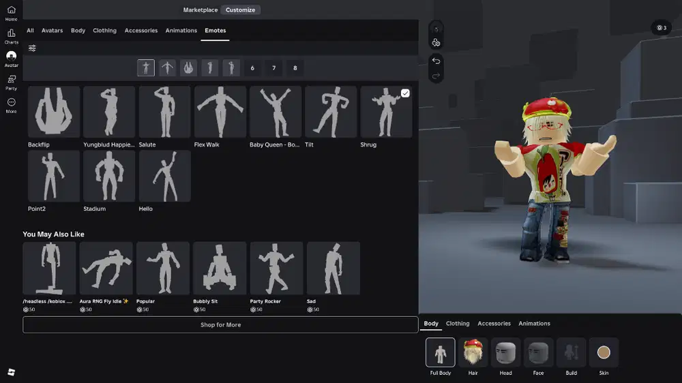Image resolution: width=682 pixels, height=383 pixels.
Task: Open the filter options icon
Action: pos(32,48)
